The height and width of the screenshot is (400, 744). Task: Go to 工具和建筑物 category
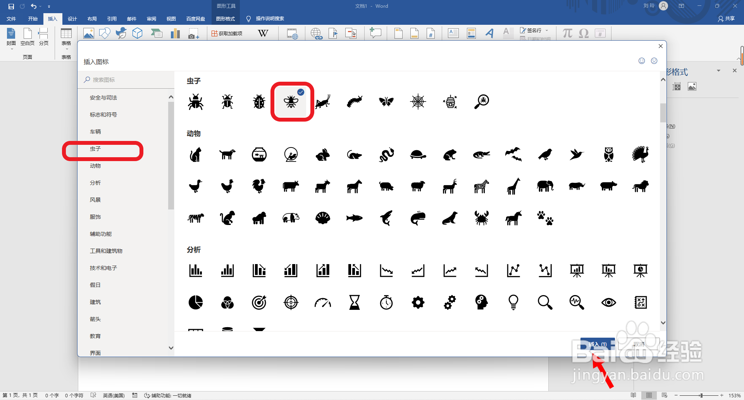pyautogui.click(x=106, y=251)
